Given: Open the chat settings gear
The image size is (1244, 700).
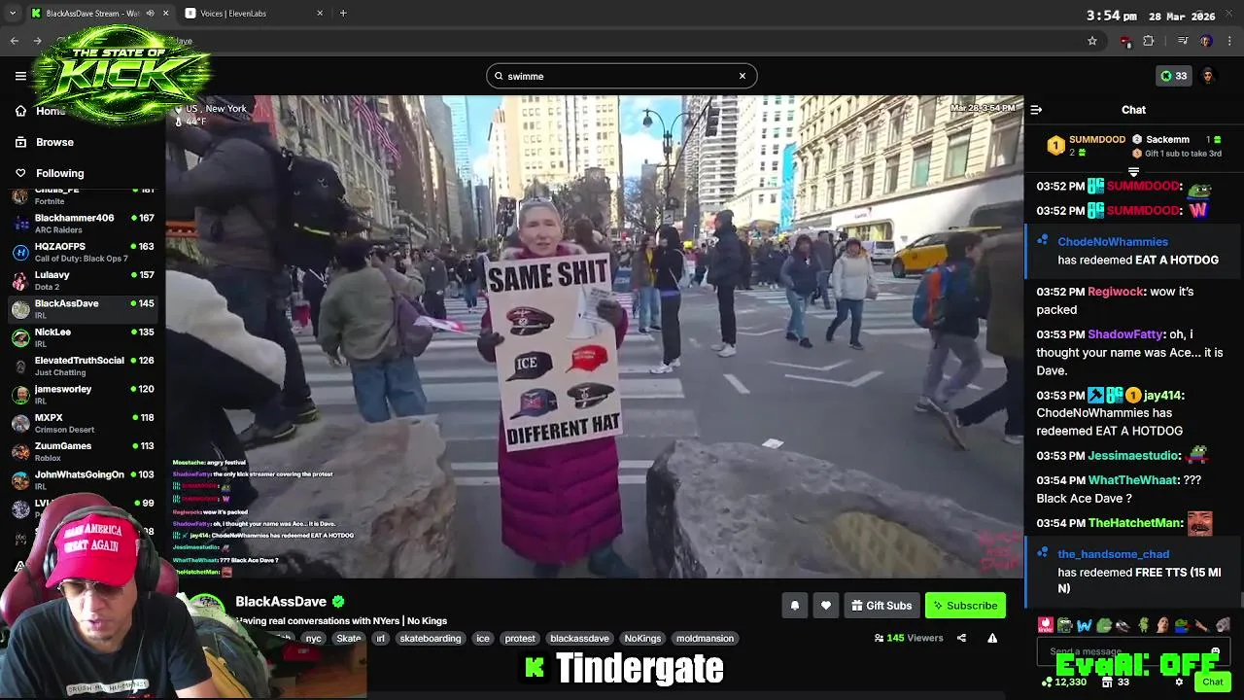Looking at the screenshot, I should [1179, 682].
